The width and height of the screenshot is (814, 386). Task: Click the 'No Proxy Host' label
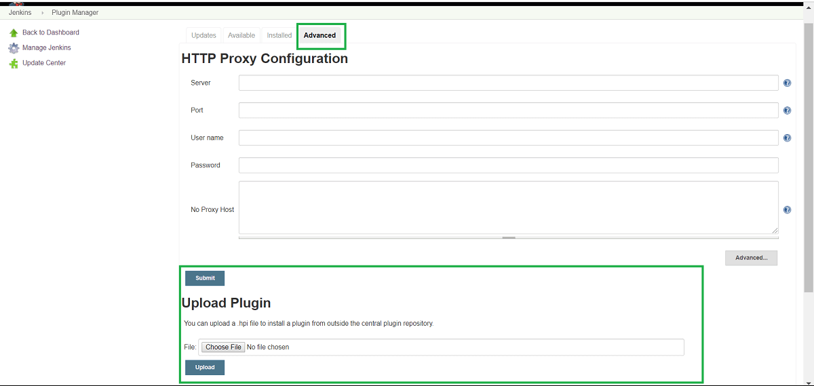coord(212,210)
